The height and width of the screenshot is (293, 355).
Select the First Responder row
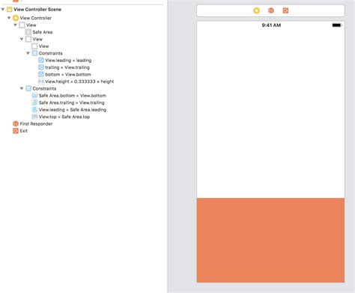coord(36,123)
